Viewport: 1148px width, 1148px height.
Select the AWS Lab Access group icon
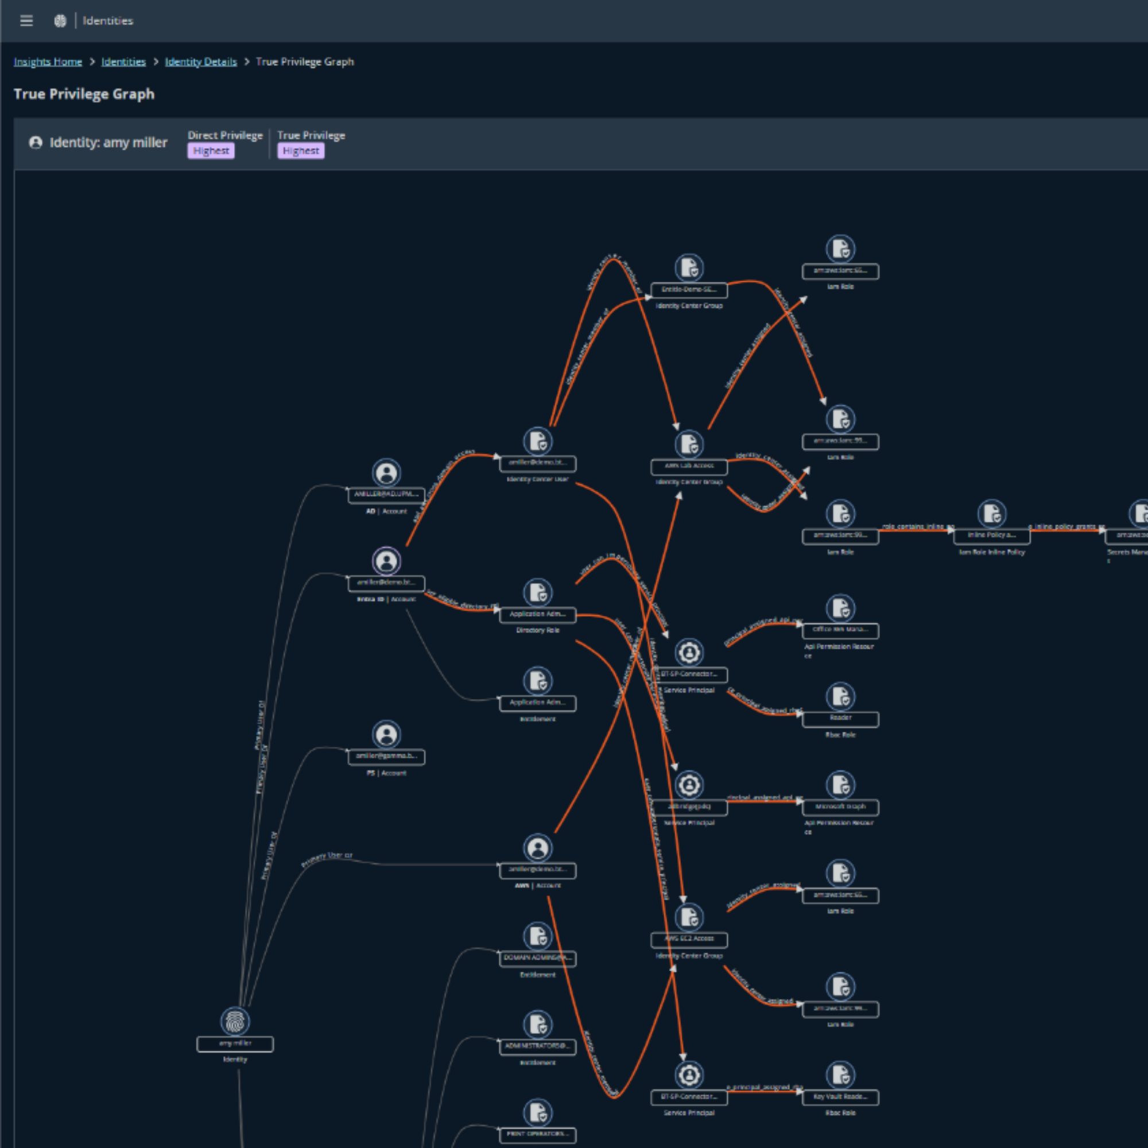point(689,444)
